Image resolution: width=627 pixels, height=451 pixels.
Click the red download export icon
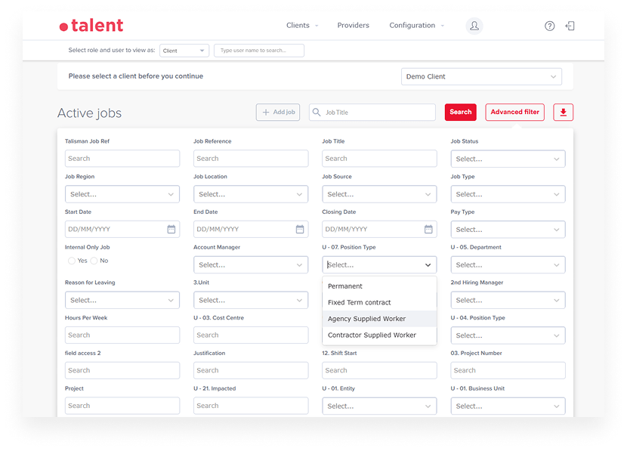[564, 113]
